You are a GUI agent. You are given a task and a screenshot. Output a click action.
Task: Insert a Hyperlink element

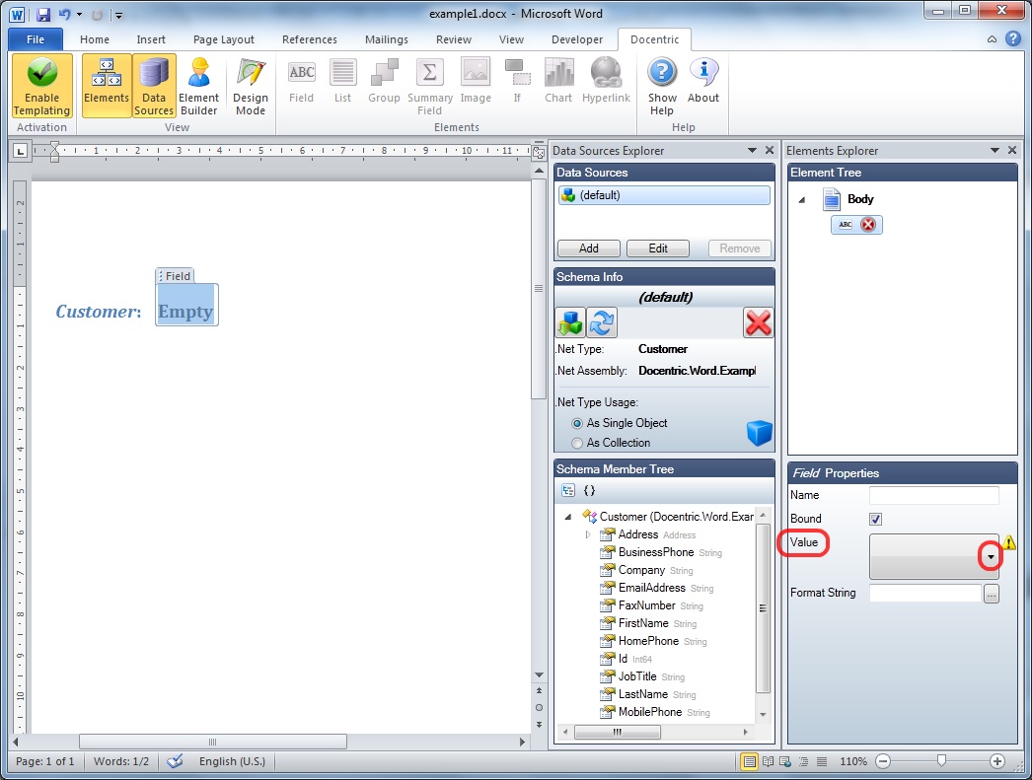pyautogui.click(x=606, y=82)
